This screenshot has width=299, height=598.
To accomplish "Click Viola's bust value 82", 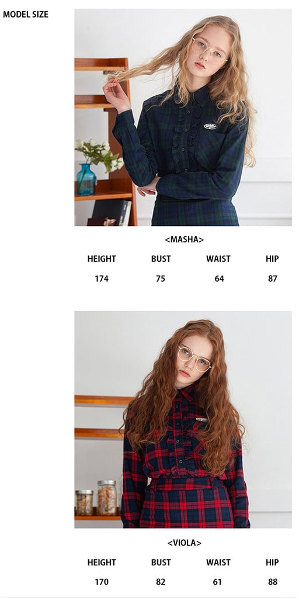I will pyautogui.click(x=161, y=582).
